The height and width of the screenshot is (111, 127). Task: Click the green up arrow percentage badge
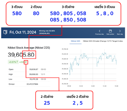[x=13, y=62]
